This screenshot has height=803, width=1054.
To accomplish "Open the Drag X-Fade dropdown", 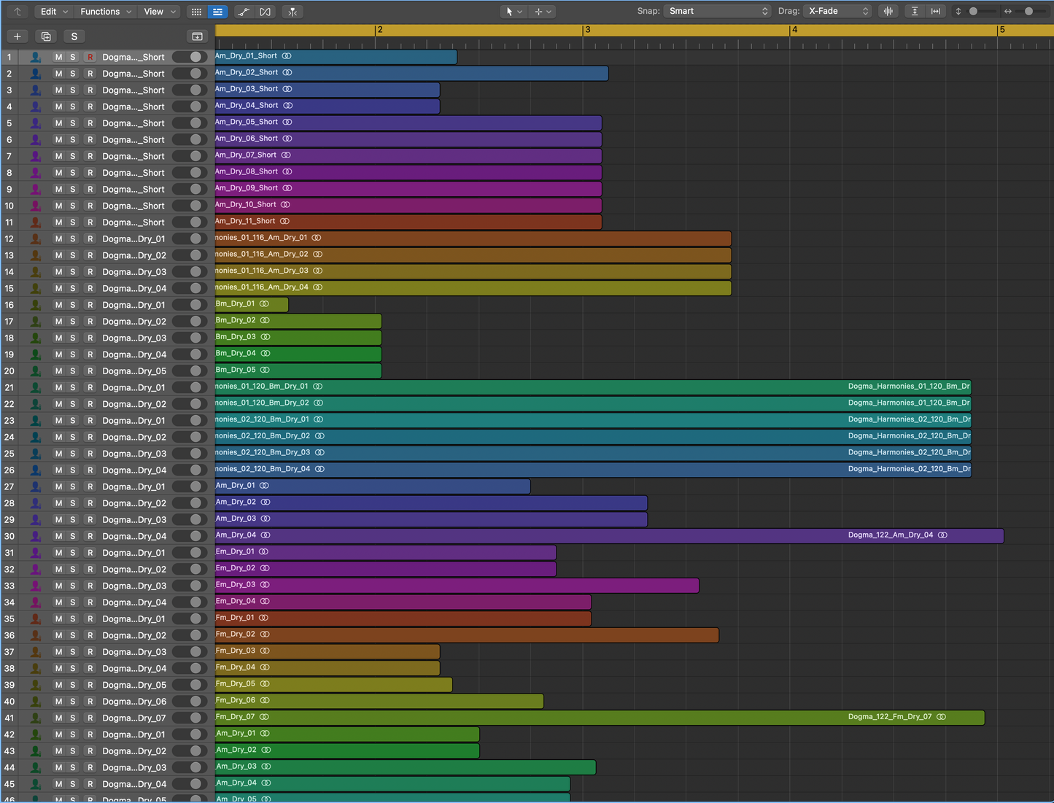I will click(x=836, y=11).
